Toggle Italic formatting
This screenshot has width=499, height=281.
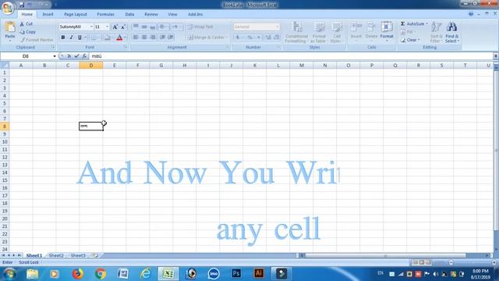pyautogui.click(x=71, y=37)
